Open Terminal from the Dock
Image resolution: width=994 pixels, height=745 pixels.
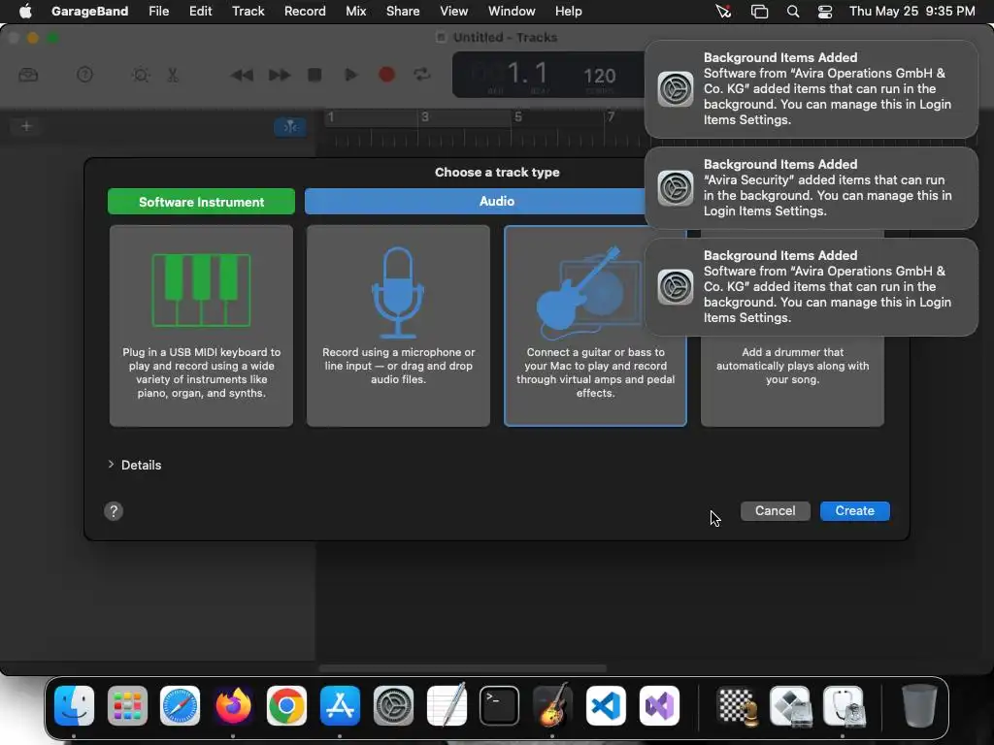coord(500,706)
